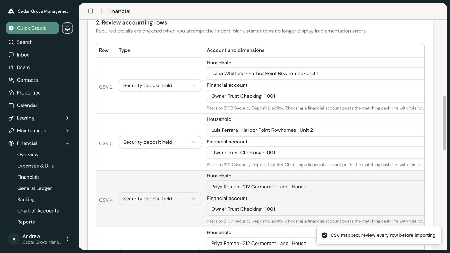Open Type dropdown for CSV 4
Image resolution: width=450 pixels, height=253 pixels.
click(160, 199)
